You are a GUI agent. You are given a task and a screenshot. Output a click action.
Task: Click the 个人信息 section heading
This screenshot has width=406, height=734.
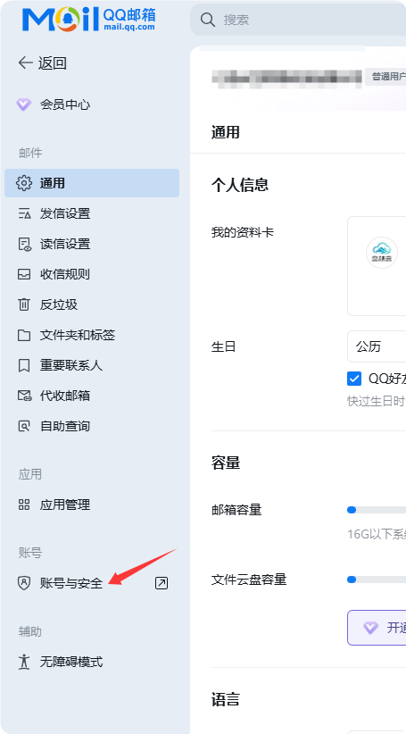pyautogui.click(x=240, y=185)
